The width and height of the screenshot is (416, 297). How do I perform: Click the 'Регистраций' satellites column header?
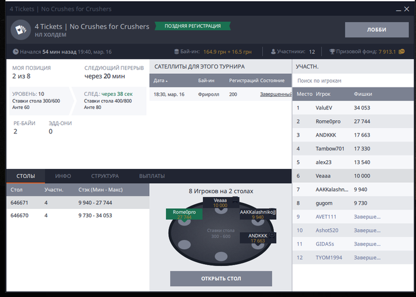(x=244, y=80)
